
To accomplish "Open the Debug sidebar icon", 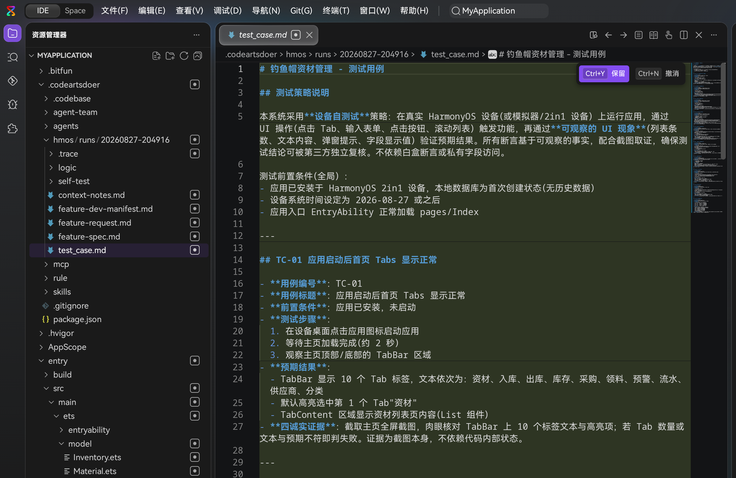I will click(x=13, y=105).
